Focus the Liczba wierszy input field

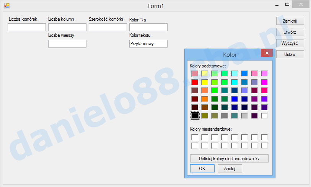(67, 44)
